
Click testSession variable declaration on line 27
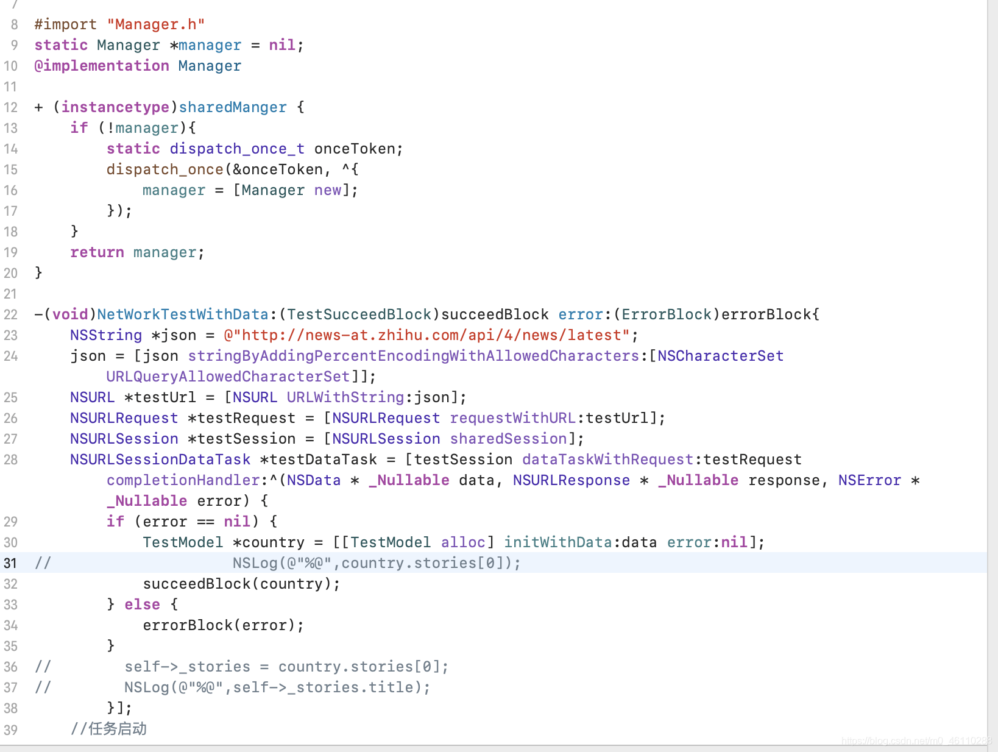[x=241, y=439]
